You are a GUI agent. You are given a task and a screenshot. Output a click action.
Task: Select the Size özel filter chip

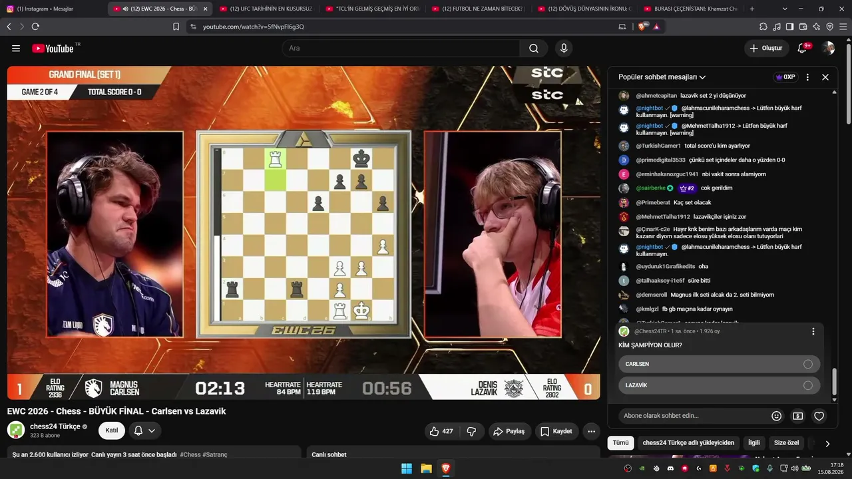tap(787, 443)
